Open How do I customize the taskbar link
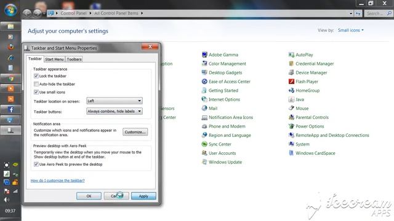Screen dimensions: 394x221 [57, 180]
